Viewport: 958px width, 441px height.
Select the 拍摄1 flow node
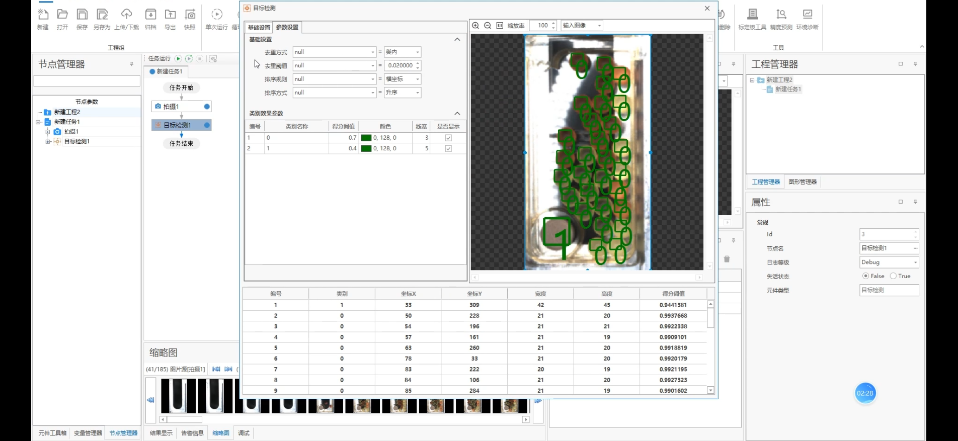coord(181,107)
